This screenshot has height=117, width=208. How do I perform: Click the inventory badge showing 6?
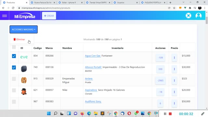(160, 103)
